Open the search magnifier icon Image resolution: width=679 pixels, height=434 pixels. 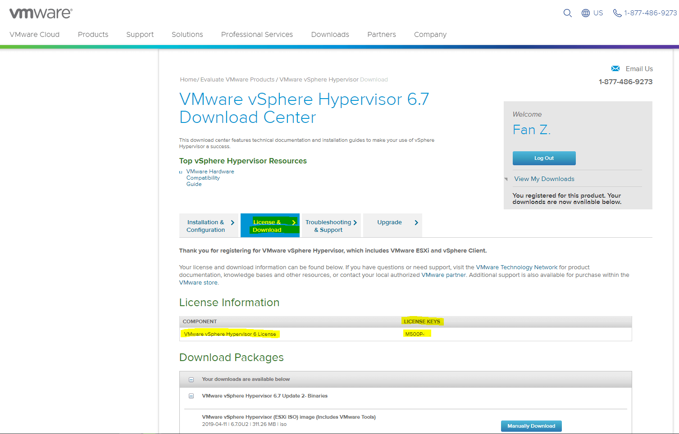(x=568, y=13)
